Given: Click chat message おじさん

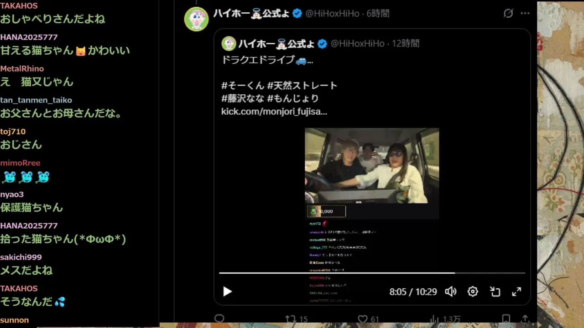Looking at the screenshot, I should [x=21, y=145].
